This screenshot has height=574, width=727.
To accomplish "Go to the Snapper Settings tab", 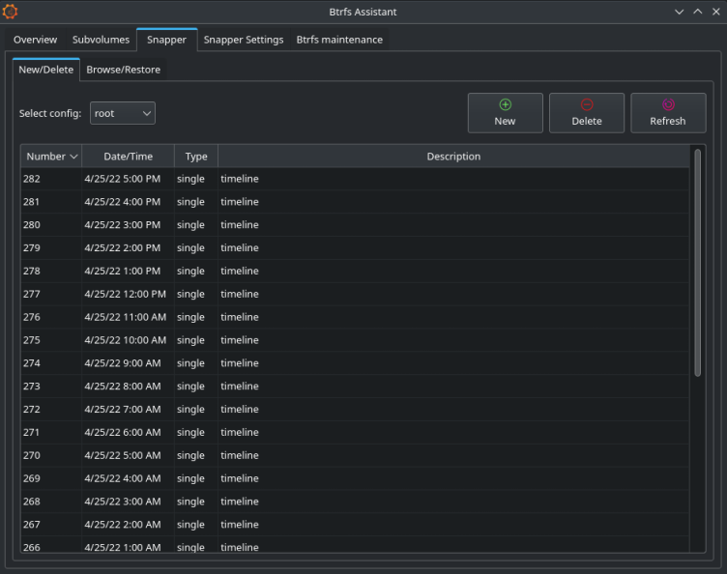I will [x=243, y=40].
